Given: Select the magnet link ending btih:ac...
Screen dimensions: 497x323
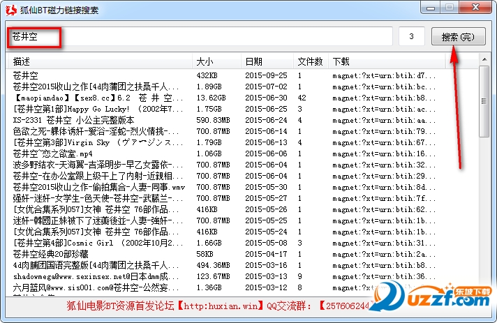Looking at the screenshot, I should (384, 110).
